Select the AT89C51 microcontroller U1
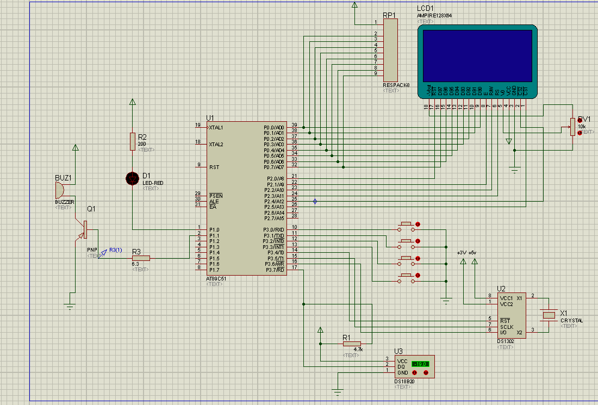Viewport: 598px width, 405px height. click(247, 198)
